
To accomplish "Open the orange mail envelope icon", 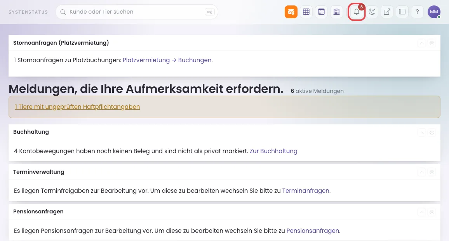I will pos(291,12).
